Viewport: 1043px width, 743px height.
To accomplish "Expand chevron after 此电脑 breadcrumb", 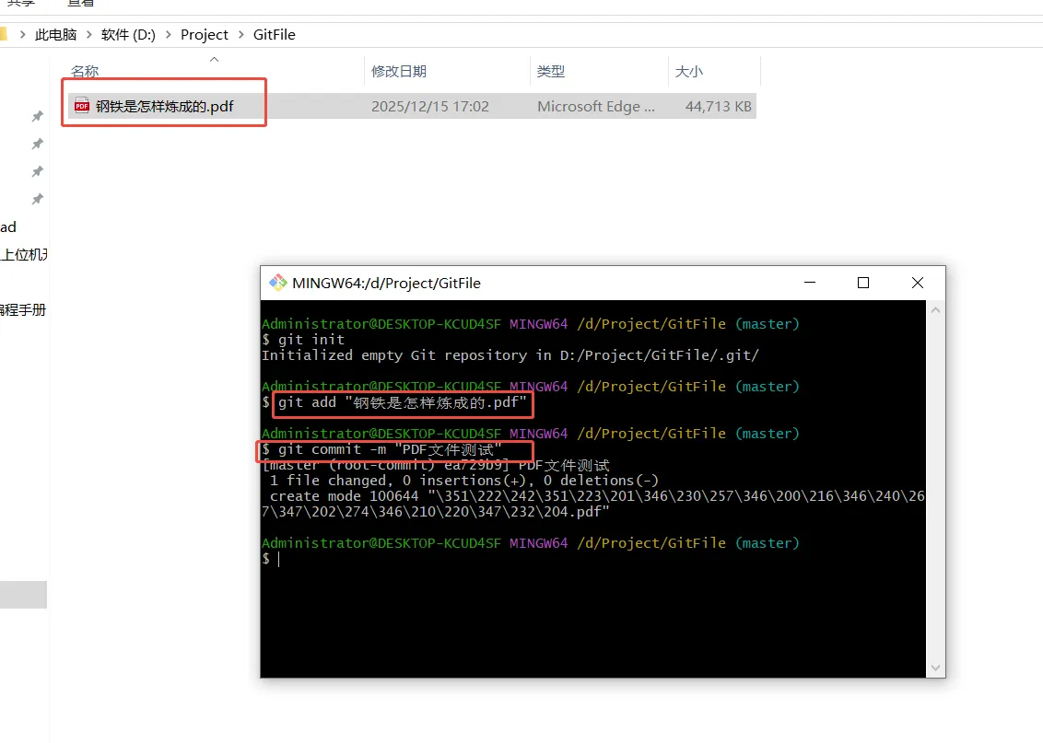I will point(89,35).
